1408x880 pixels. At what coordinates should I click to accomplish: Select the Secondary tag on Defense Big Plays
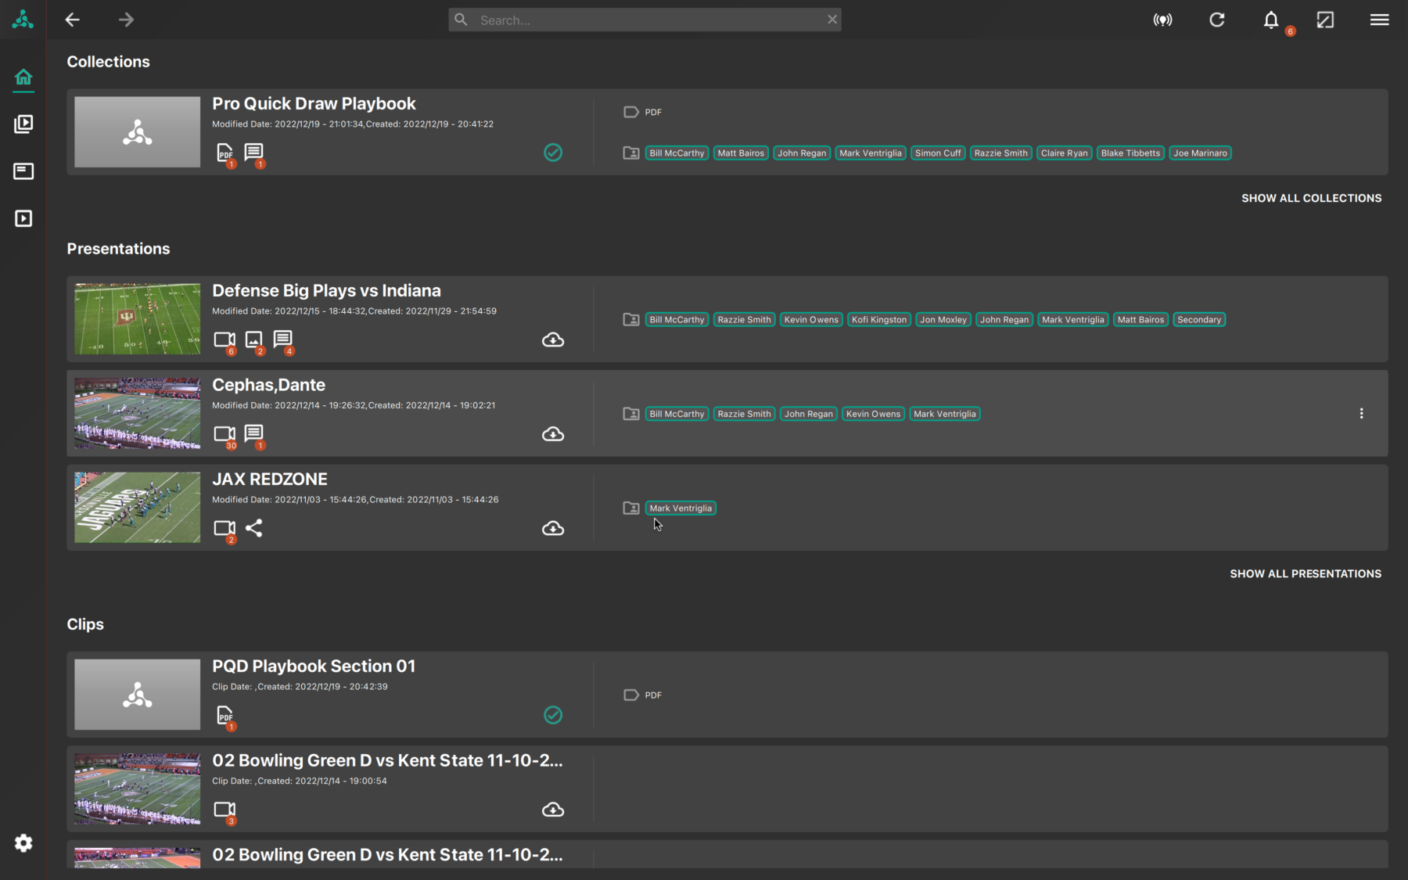point(1199,319)
